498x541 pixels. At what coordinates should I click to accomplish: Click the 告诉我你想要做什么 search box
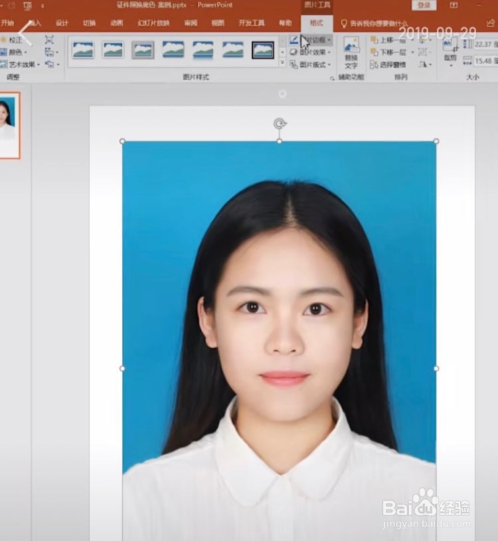[x=374, y=23]
